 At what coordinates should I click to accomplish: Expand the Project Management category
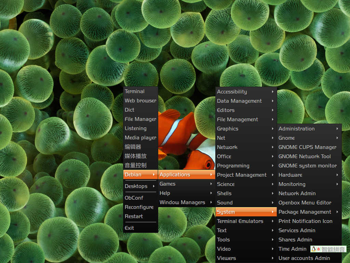[246, 175]
